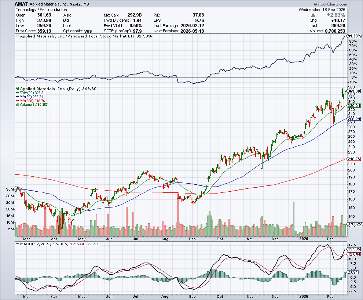Click the Wednesday 18-Feb-2026 date label
This screenshot has height=300, width=363.
[322, 10]
